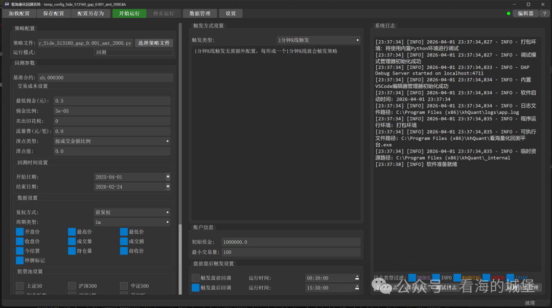The width and height of the screenshot is (552, 308).
Task: Toggle the 最高价 checkbox
Action: (72, 232)
